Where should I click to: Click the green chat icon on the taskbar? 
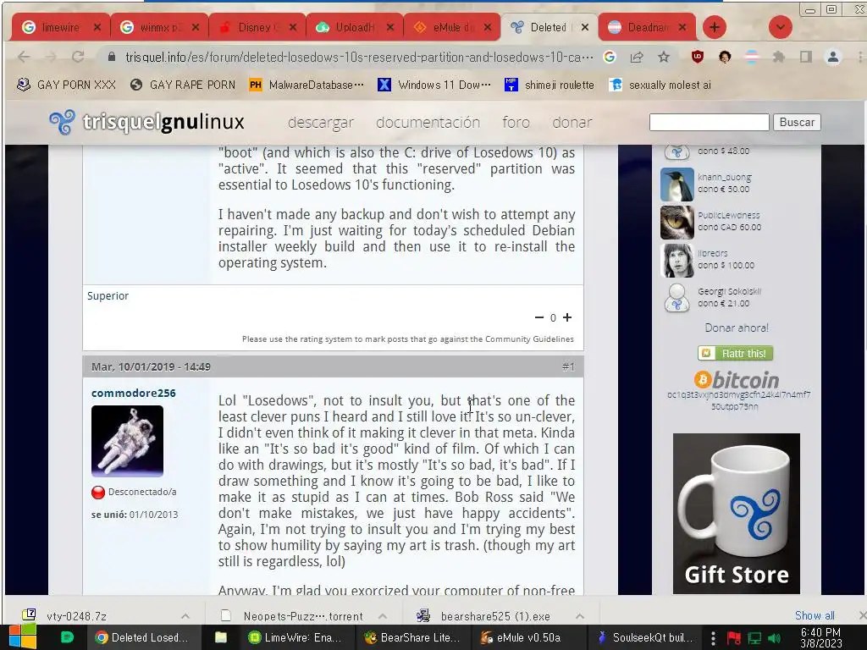(67, 637)
